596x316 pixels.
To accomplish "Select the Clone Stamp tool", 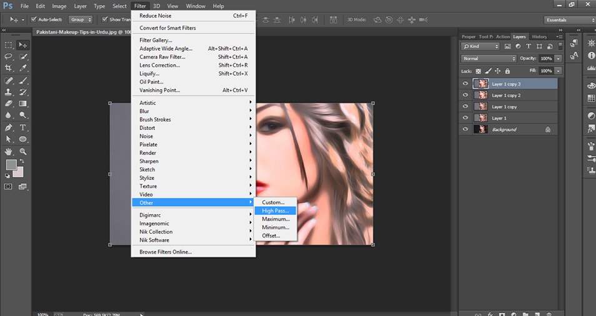I will point(9,92).
